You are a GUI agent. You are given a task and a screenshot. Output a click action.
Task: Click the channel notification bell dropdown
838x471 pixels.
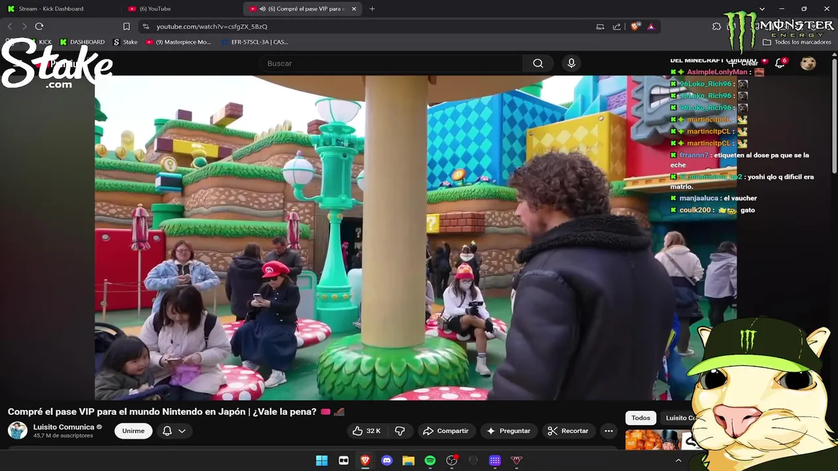coord(174,431)
